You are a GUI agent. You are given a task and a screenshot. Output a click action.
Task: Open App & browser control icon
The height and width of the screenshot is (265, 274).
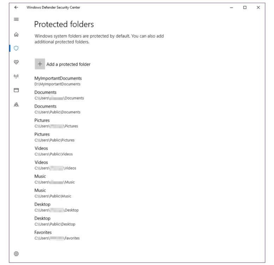pyautogui.click(x=16, y=90)
